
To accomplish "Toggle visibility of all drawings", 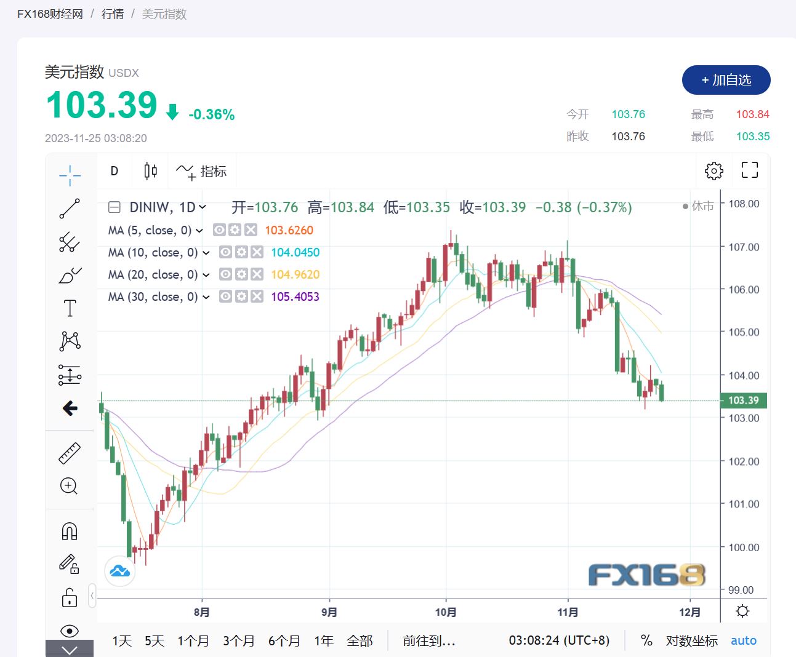I will pos(70,631).
